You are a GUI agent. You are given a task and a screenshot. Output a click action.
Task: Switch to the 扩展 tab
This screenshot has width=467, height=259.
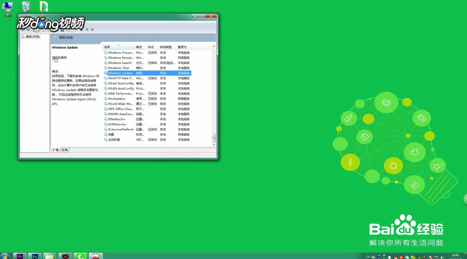click(56, 150)
